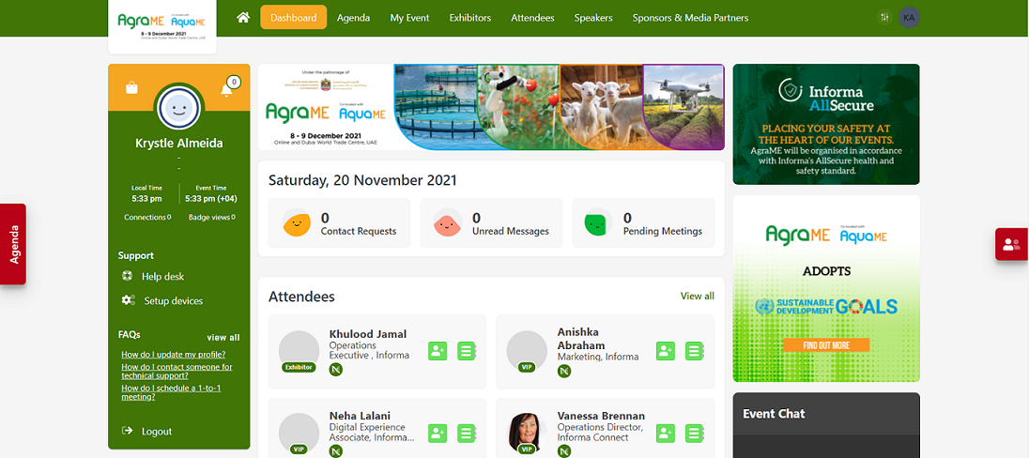Add Vanessa Brennan as a contact
This screenshot has width=1029, height=458.
click(x=666, y=433)
